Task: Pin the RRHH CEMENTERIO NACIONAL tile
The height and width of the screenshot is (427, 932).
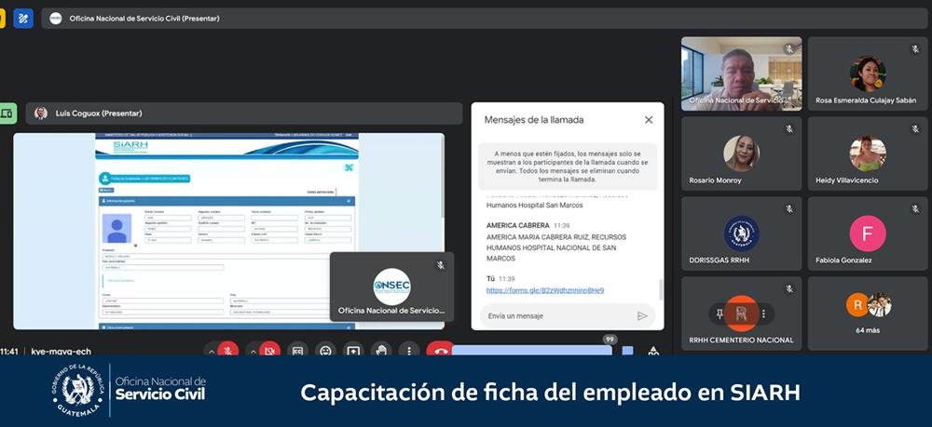Action: point(720,313)
